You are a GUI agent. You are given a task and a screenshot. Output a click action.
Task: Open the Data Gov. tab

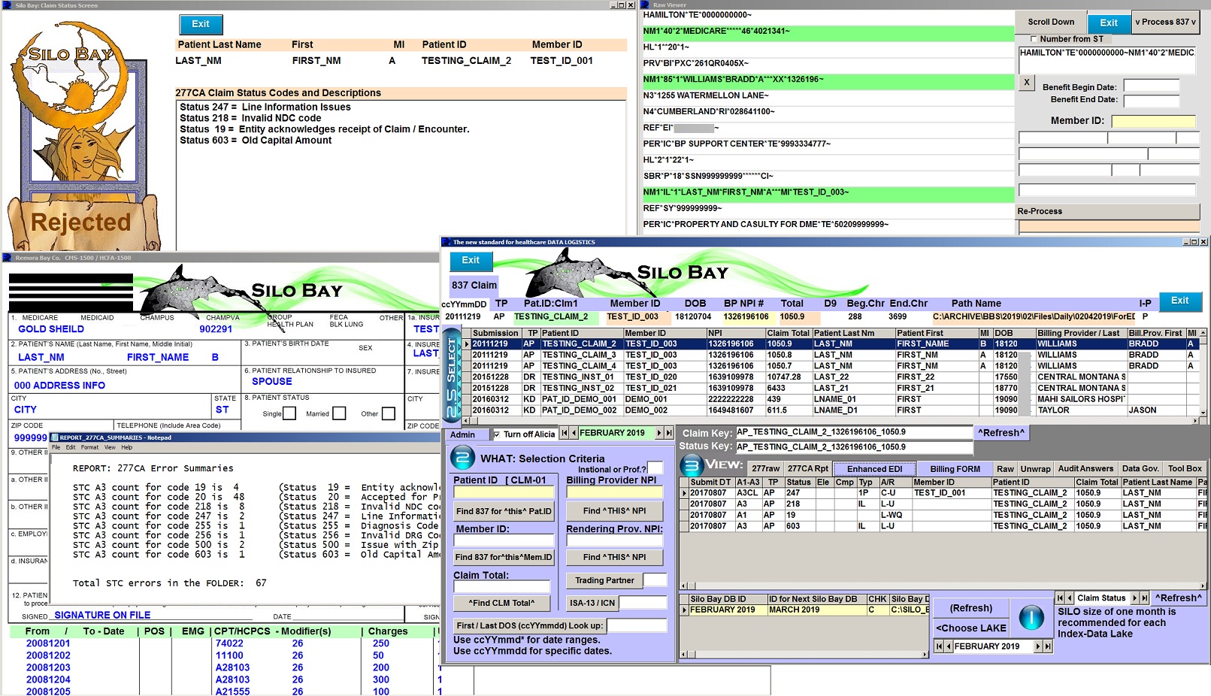tap(1140, 469)
